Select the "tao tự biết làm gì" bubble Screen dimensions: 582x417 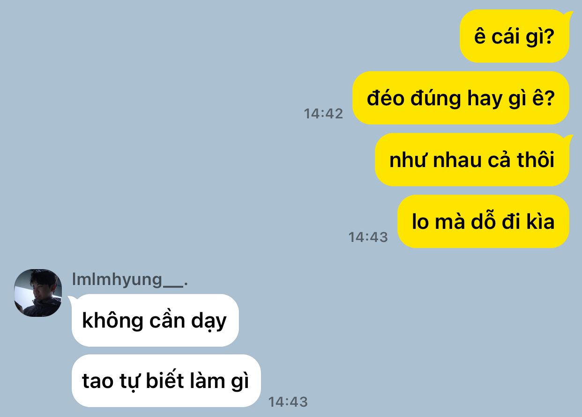pyautogui.click(x=166, y=381)
